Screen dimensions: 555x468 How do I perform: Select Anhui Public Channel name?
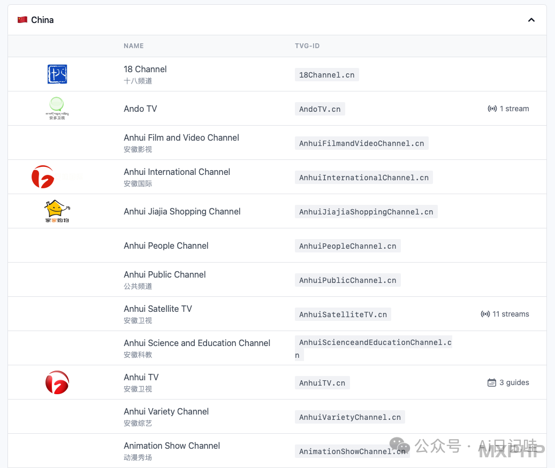[165, 274]
